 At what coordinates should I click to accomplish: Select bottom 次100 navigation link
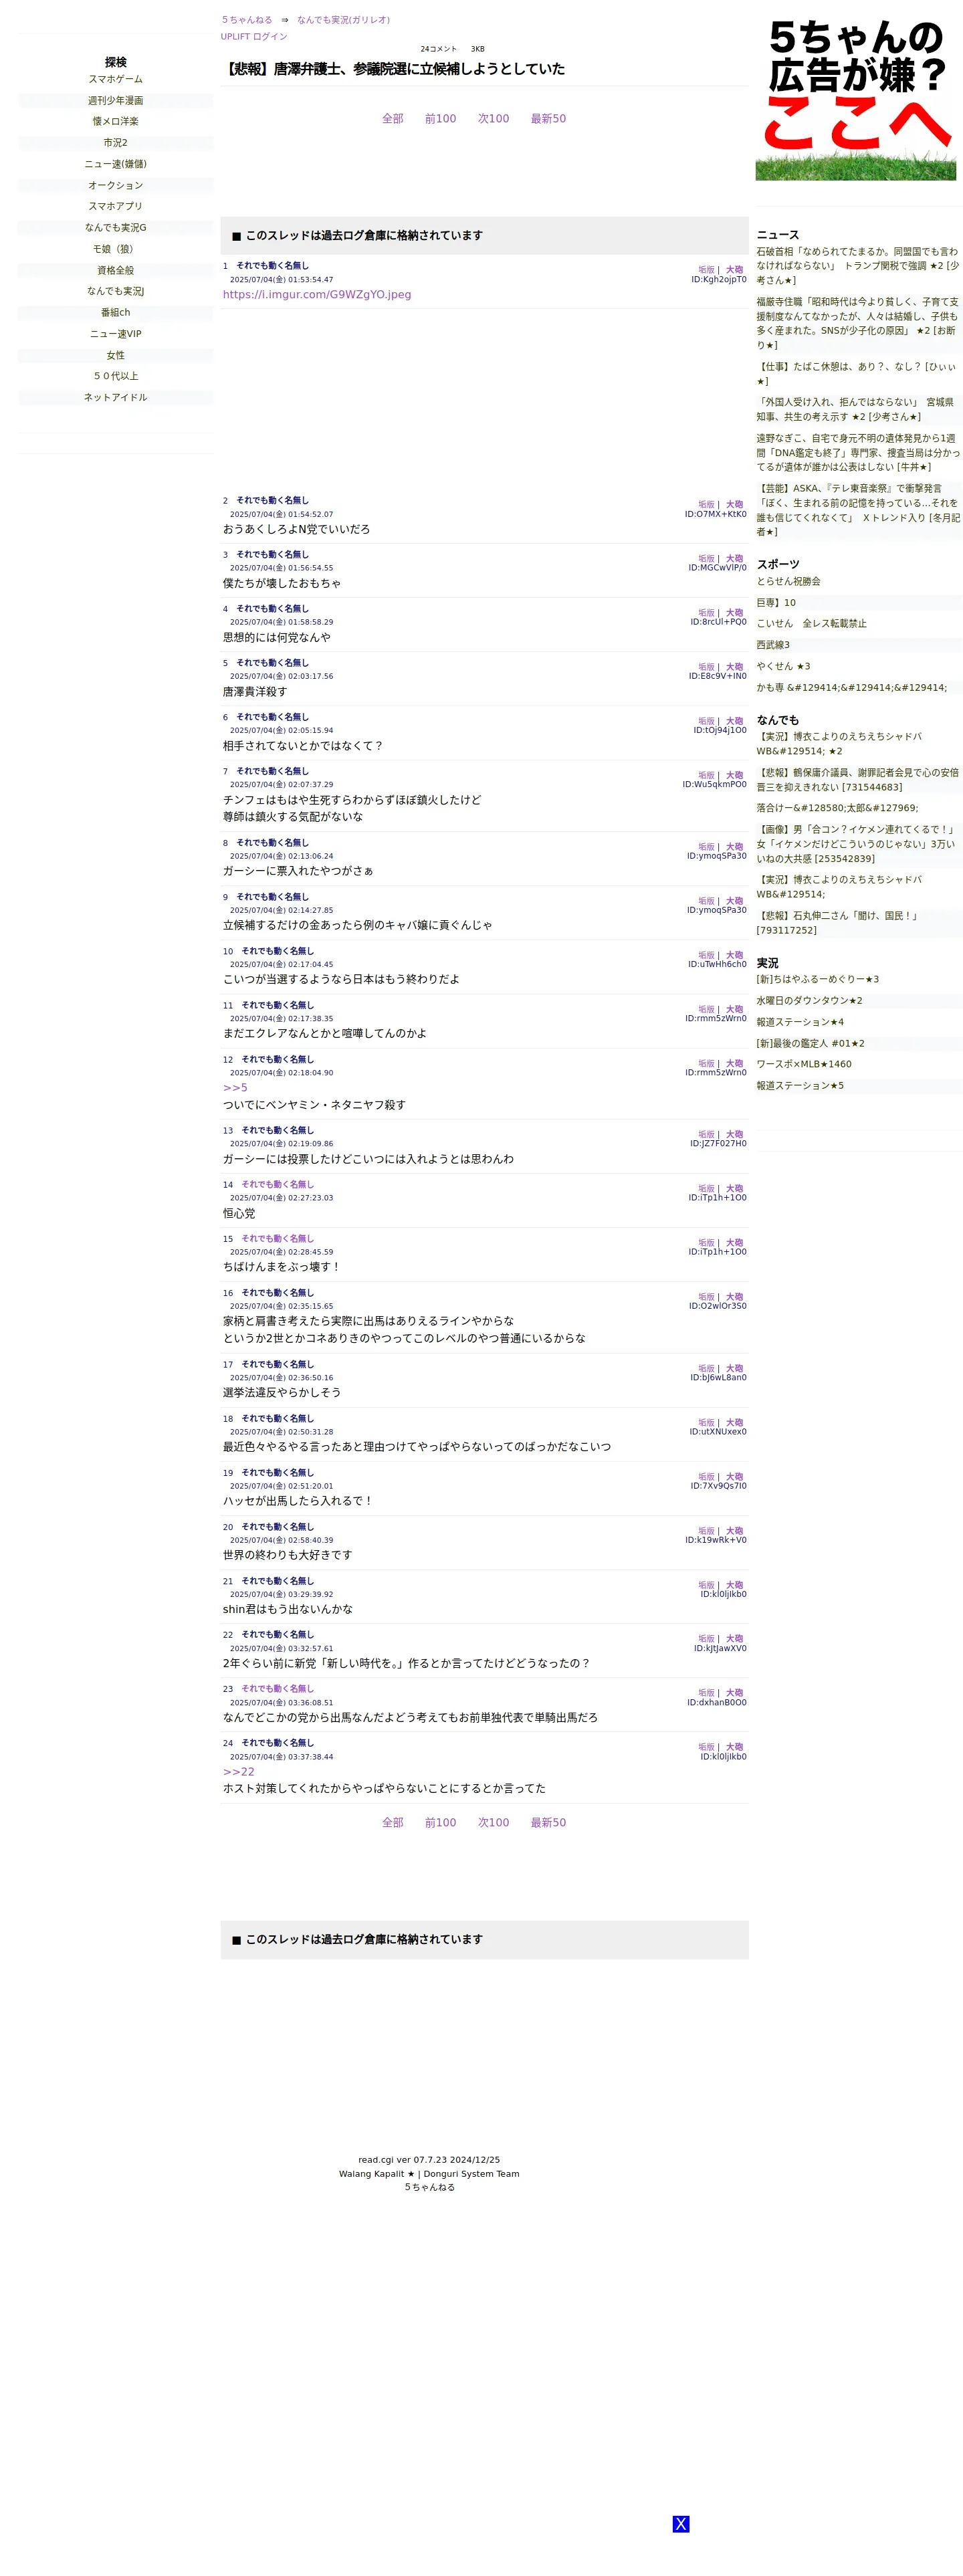pos(493,1823)
